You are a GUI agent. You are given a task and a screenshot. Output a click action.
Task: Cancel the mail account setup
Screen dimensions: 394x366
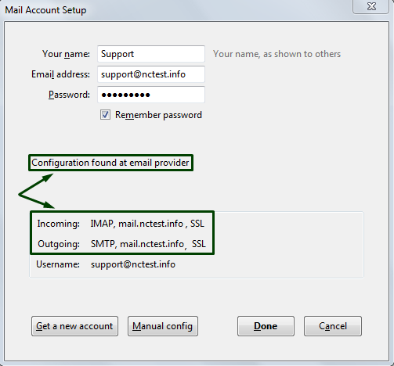pos(333,326)
